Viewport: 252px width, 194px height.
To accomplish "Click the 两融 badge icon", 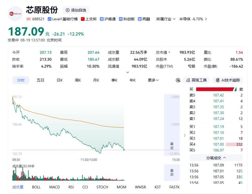I will coord(139,19).
